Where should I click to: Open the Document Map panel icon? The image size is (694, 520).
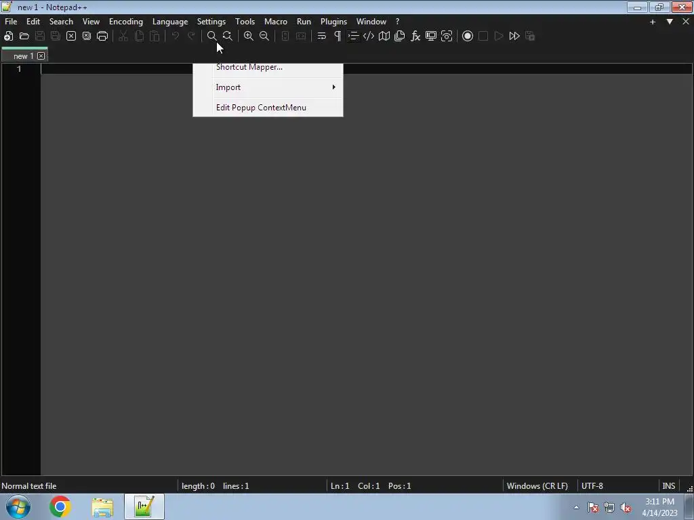(384, 37)
